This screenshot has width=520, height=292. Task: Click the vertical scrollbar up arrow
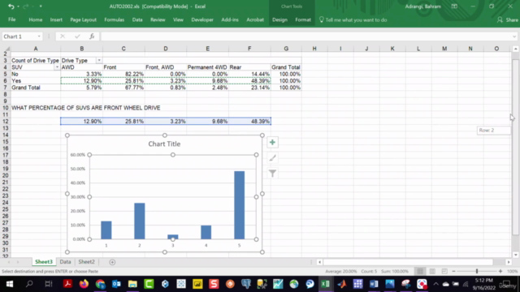coord(516,49)
